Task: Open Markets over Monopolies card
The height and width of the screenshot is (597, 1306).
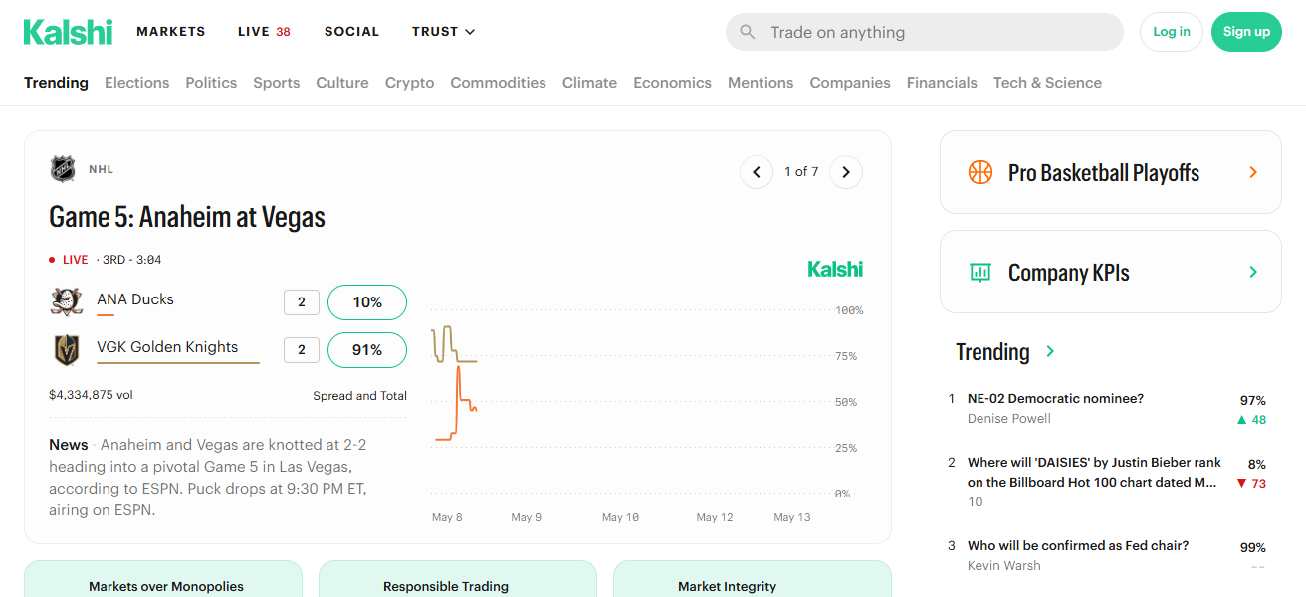Action: pos(163,579)
